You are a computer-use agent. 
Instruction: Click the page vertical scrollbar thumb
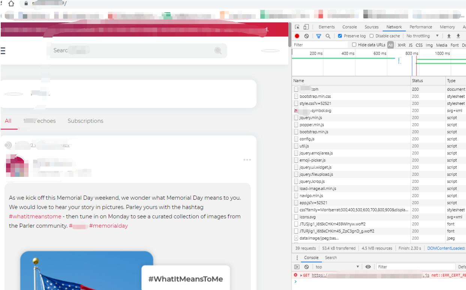click(290, 34)
